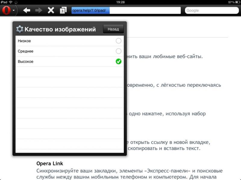
Task: Click the gear icon in settings panel
Action: click(20, 29)
